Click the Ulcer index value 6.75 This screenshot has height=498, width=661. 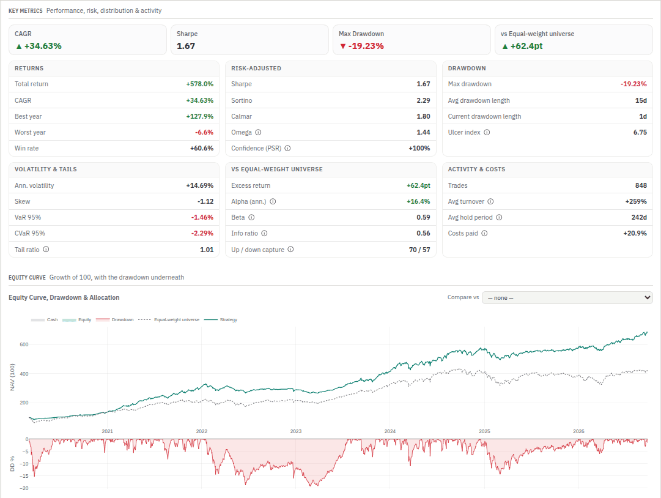(x=640, y=132)
